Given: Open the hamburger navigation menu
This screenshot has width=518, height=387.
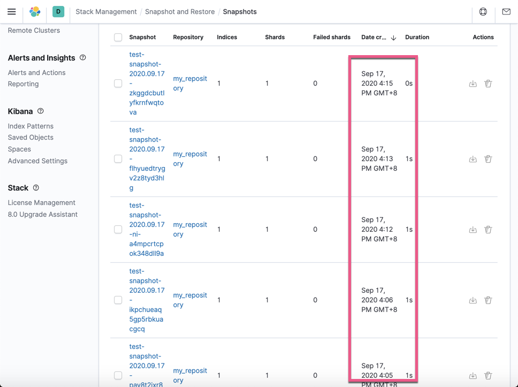Looking at the screenshot, I should [x=12, y=11].
